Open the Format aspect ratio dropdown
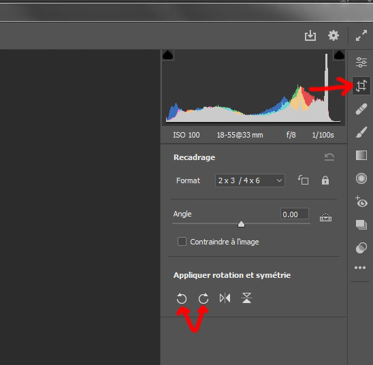The width and height of the screenshot is (373, 365). 250,180
